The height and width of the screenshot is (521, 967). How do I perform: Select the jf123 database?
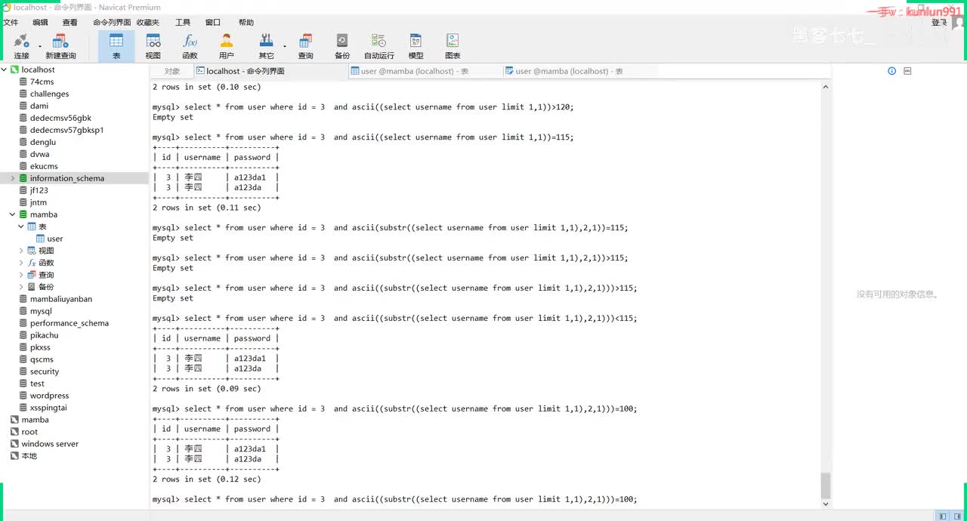pyautogui.click(x=39, y=190)
